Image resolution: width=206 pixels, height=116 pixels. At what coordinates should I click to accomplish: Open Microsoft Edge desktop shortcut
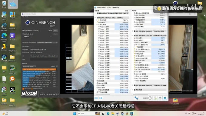4,37
